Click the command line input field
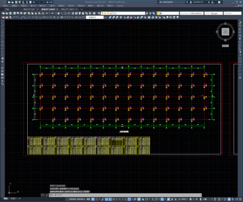Image resolution: width=243 pixels, height=202 pixels. tap(125, 195)
